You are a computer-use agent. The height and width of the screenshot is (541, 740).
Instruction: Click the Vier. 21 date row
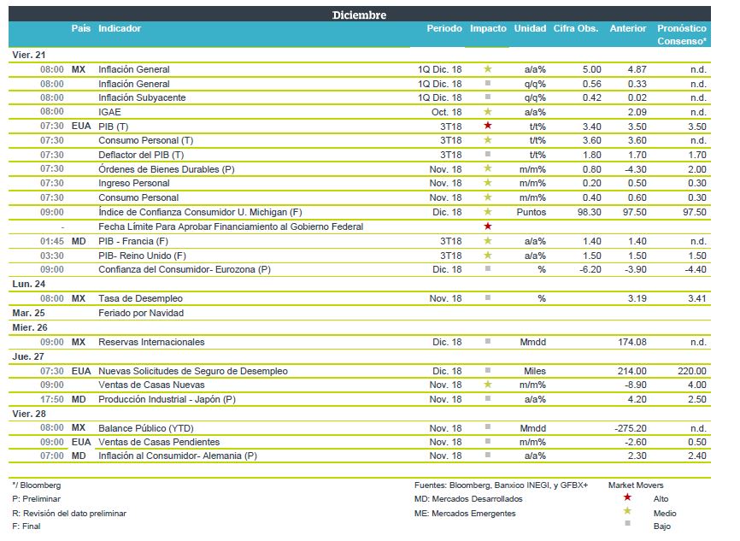pos(360,55)
